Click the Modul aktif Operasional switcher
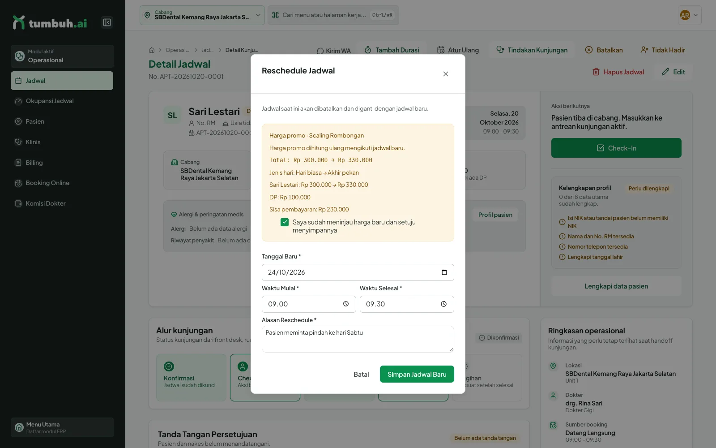716x448 pixels. click(x=62, y=56)
